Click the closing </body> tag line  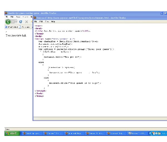pos(39,93)
